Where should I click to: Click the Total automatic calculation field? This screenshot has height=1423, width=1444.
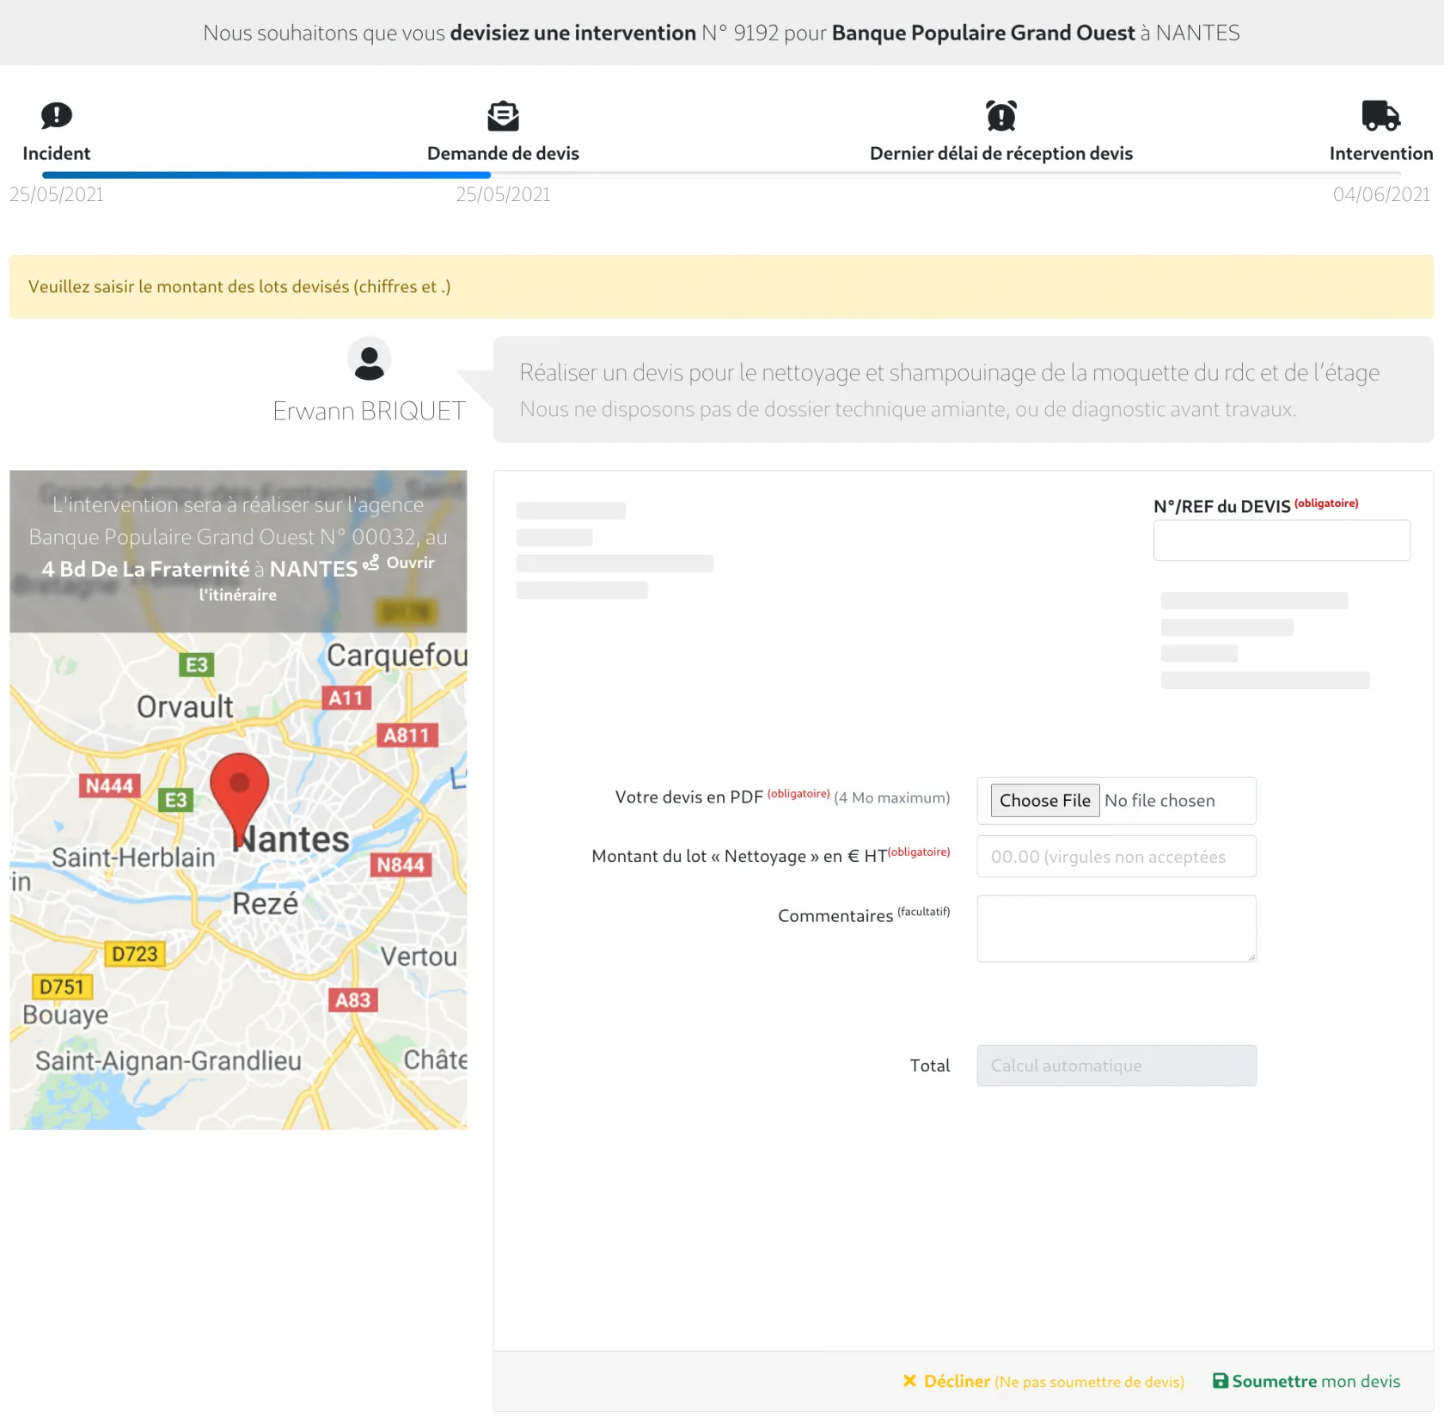tap(1116, 1066)
